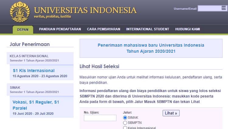Click the bold 'Informasi pendaftaran ulang' paragraph
This screenshot has height=129, width=228.
150,96
